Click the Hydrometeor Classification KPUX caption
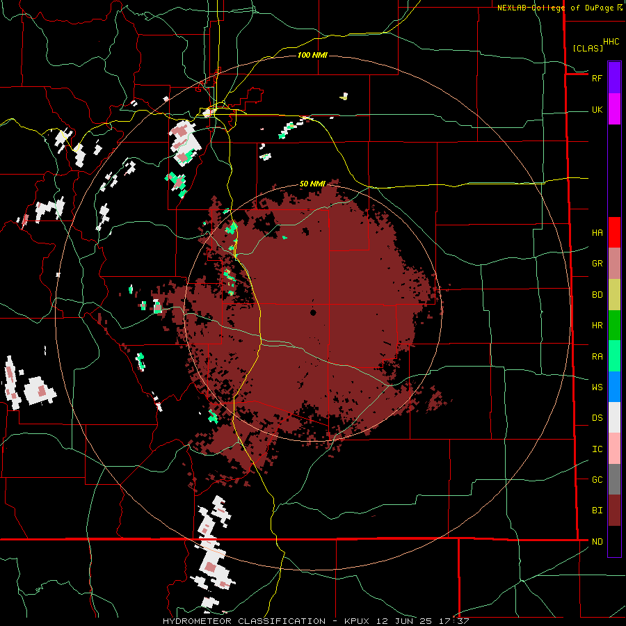The width and height of the screenshot is (626, 626). [x=316, y=621]
